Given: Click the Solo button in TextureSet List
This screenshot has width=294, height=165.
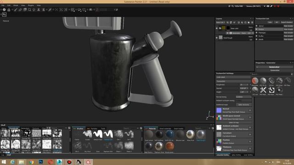Looking at the screenshot, I should coord(270,22).
